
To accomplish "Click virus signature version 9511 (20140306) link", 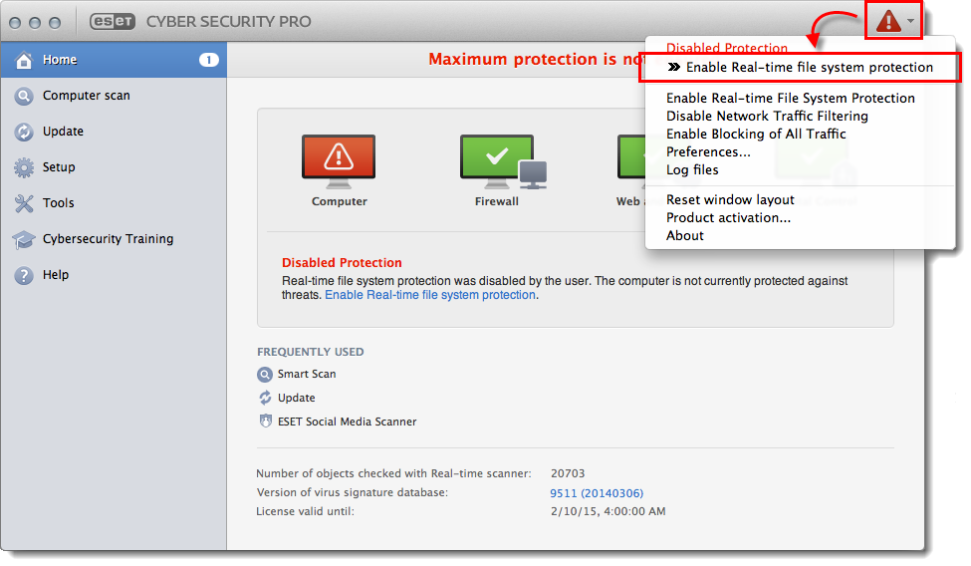I will [597, 493].
